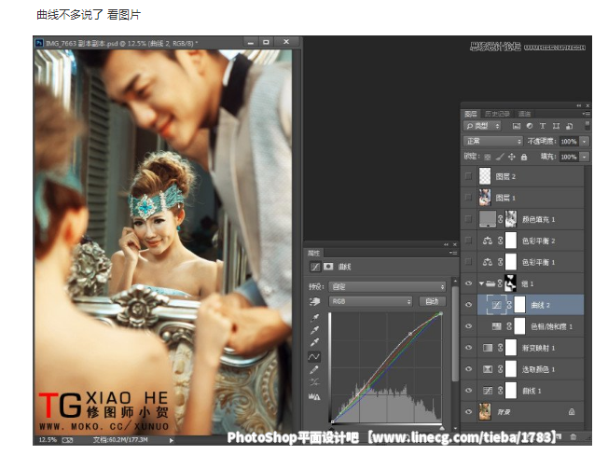The height and width of the screenshot is (455, 608).
Task: Click lock image pixels brush icon
Action: (500, 157)
